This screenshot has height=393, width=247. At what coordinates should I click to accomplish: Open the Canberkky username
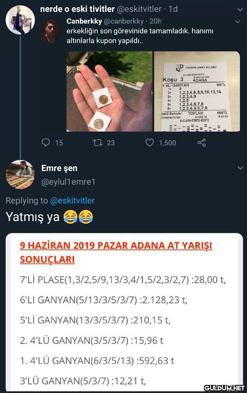(x=84, y=21)
